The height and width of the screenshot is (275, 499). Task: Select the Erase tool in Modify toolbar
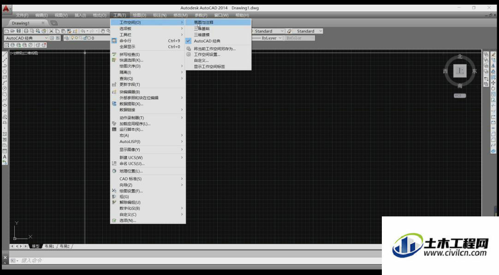point(493,54)
